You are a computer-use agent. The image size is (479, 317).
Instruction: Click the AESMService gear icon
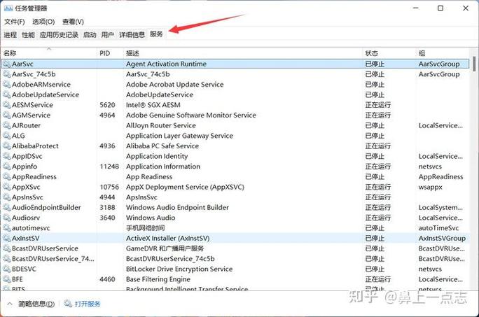pos(7,105)
